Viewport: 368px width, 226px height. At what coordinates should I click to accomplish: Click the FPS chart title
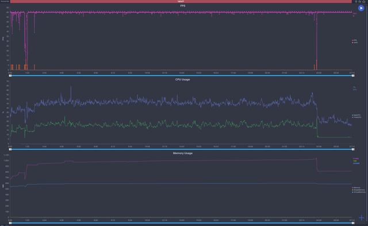(183, 6)
